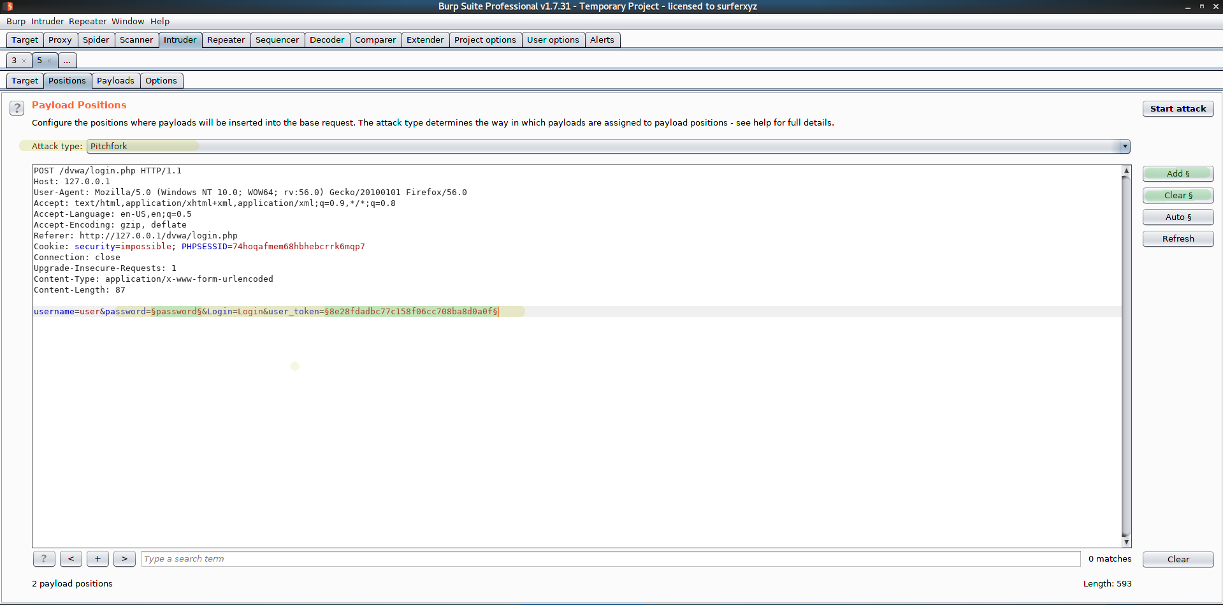Click the Referer header line
This screenshot has width=1223, height=605.
click(136, 236)
